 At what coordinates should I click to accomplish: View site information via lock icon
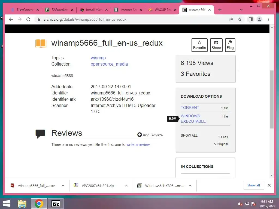[39, 19]
